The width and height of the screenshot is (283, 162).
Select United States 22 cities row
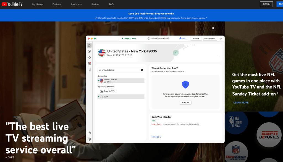(x=121, y=81)
